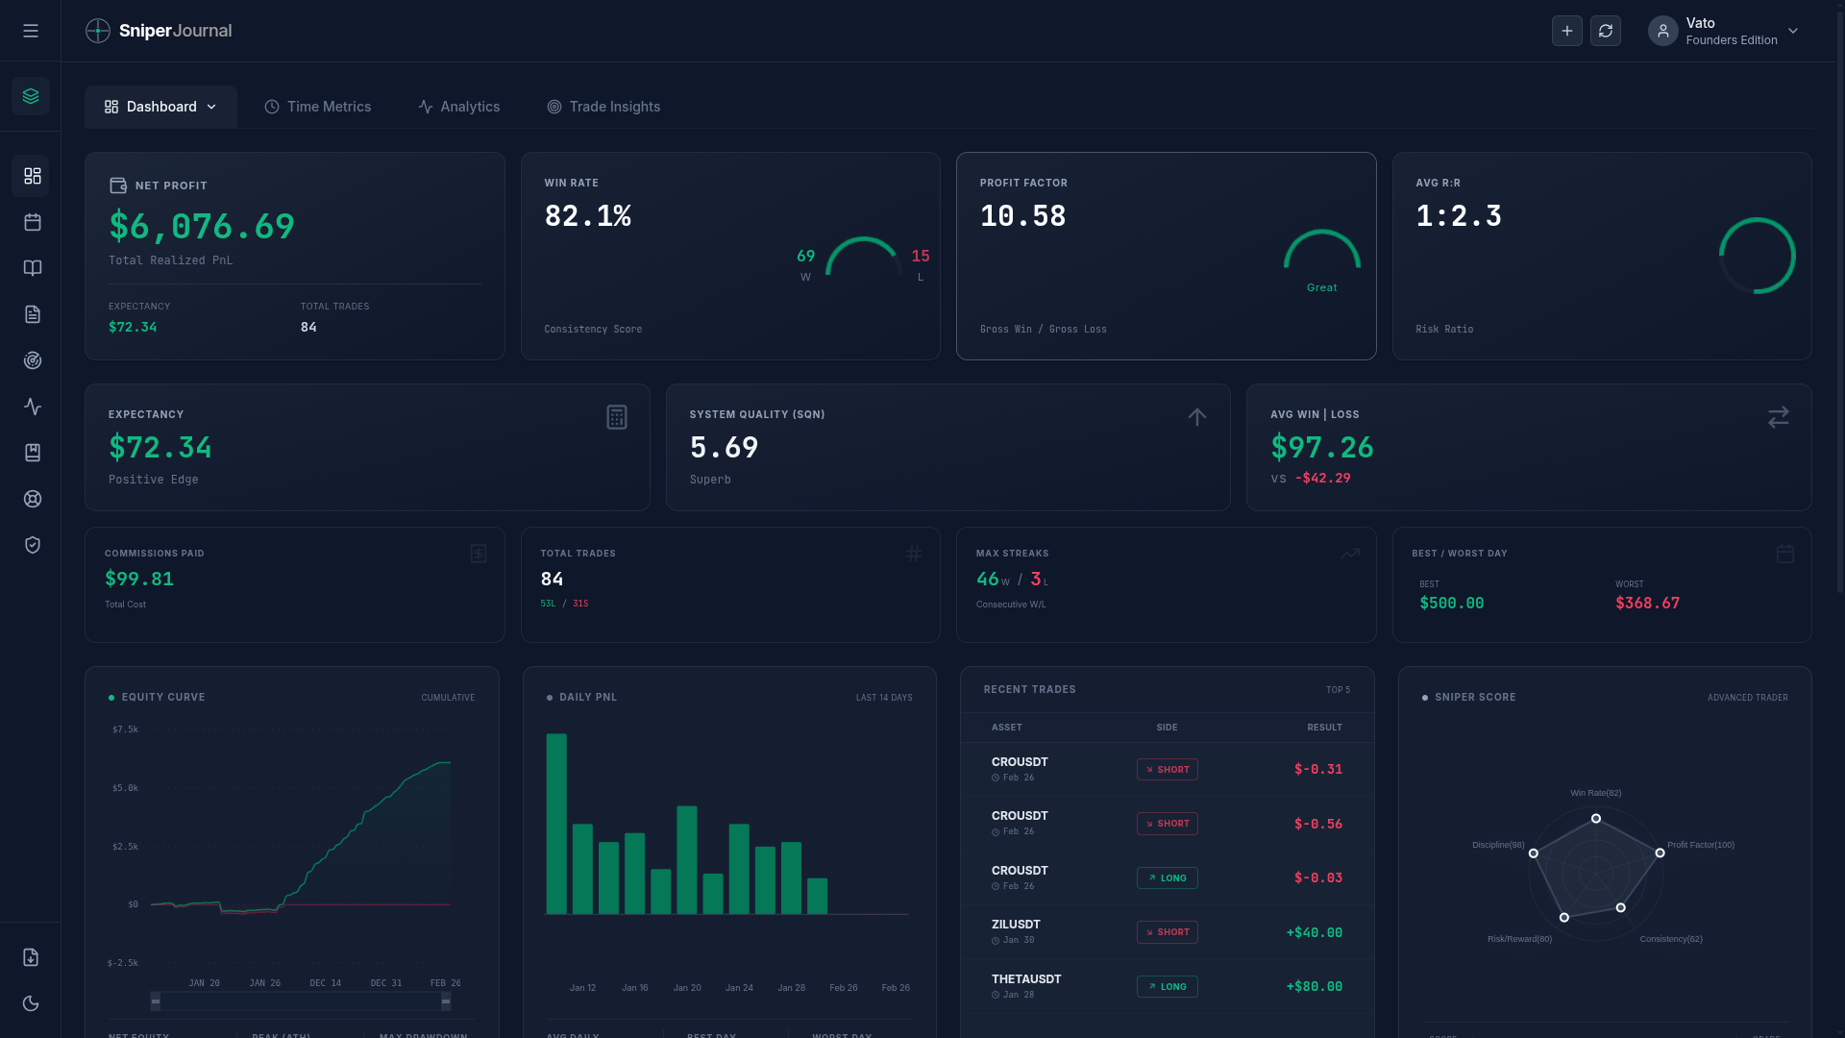The image size is (1845, 1038).
Task: Switch to the Time Metrics tab
Action: point(318,107)
